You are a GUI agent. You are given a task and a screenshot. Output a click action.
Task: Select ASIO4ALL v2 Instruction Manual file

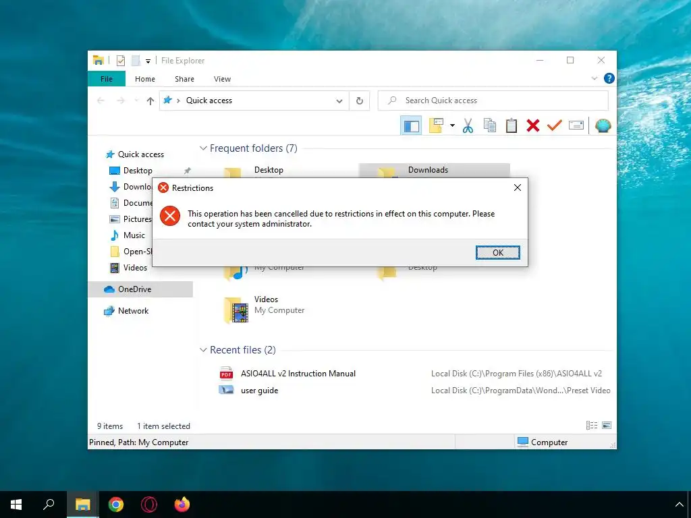pyautogui.click(x=298, y=374)
